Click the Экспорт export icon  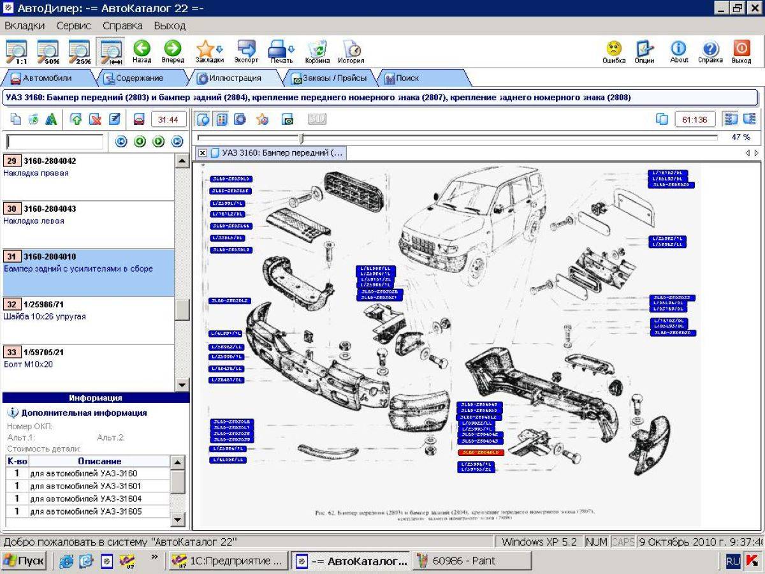tap(246, 51)
